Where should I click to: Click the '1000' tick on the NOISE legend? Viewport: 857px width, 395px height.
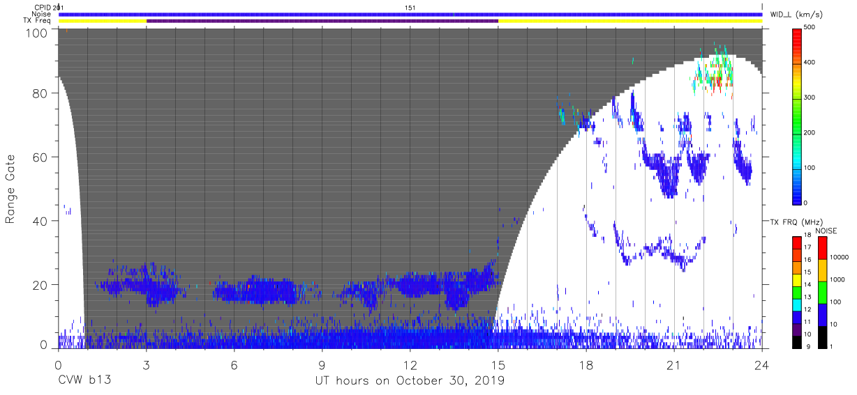tap(838, 279)
